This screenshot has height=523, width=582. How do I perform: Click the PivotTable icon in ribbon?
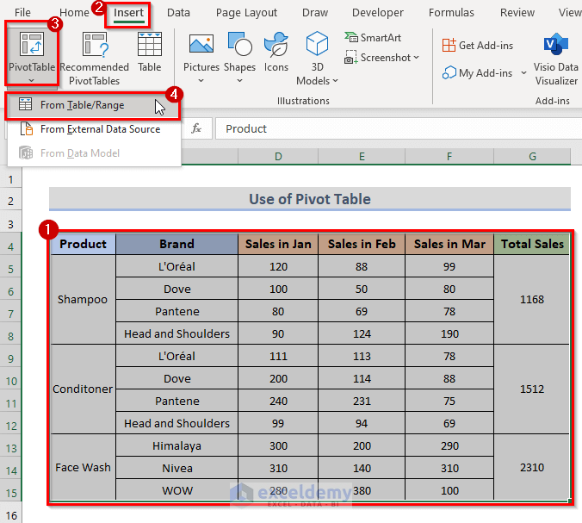click(x=32, y=46)
